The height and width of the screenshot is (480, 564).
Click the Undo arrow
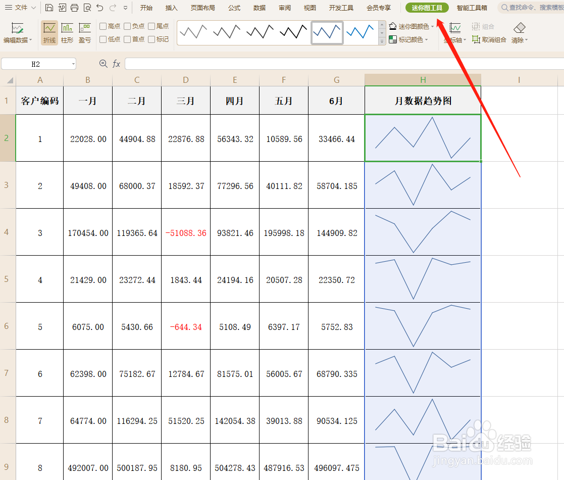point(100,8)
